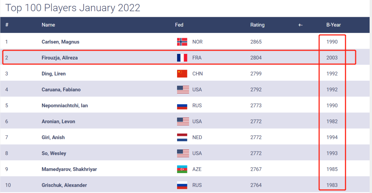The image size is (372, 193).
Task: Open Firouzja, Alireza player link
Action: pyautogui.click(x=60, y=58)
